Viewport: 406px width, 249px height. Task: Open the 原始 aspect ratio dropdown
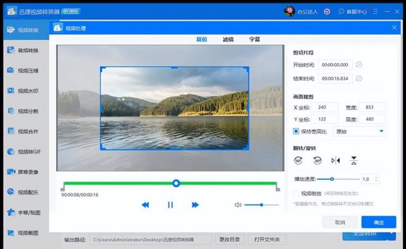tap(359, 131)
